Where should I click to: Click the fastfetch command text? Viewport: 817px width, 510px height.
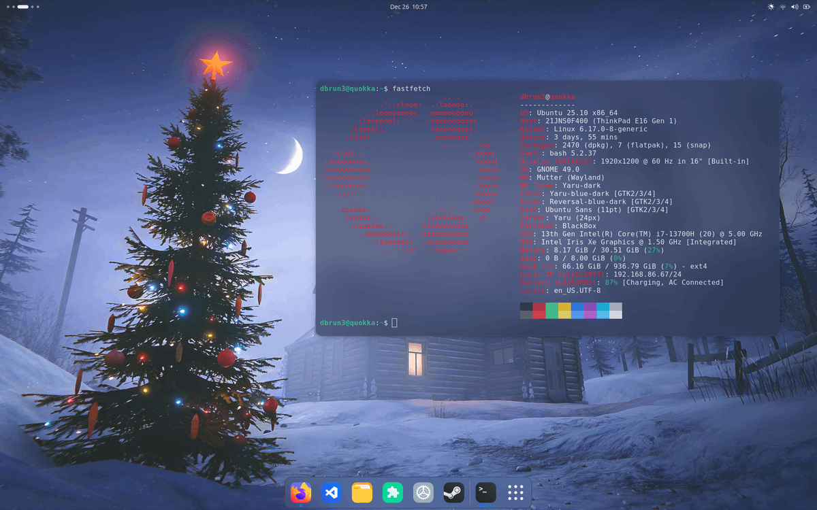pos(411,89)
